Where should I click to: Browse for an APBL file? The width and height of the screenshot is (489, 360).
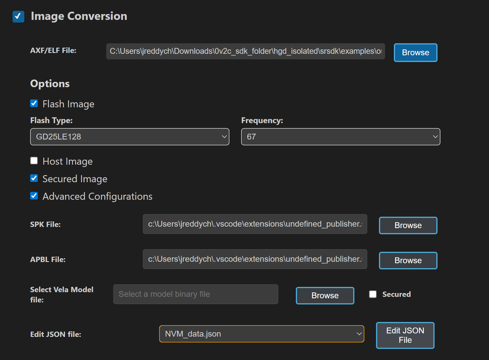(408, 260)
